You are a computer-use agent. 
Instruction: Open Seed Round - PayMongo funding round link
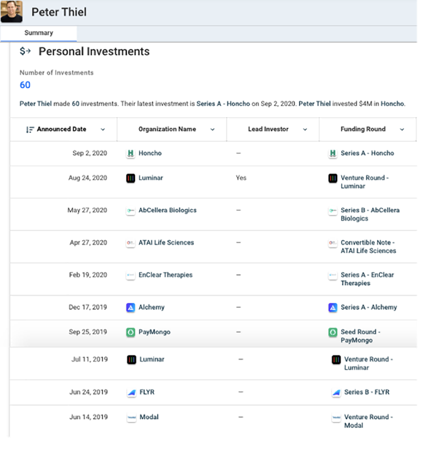point(360,336)
